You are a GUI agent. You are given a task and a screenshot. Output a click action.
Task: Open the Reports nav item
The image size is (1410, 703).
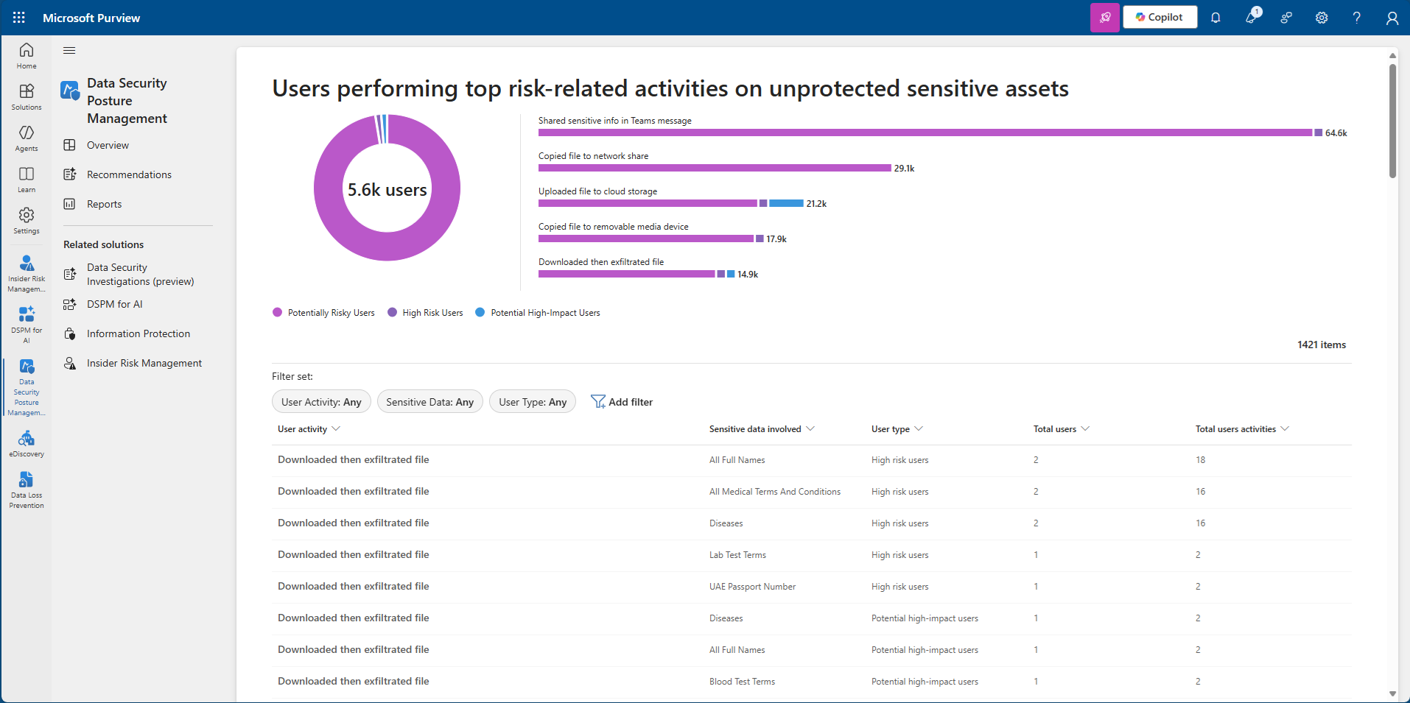(x=104, y=204)
